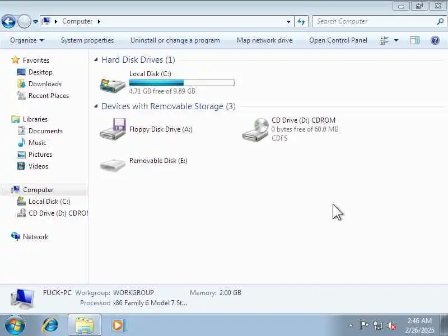
Task: Collapse Devices with Removable Storage group
Action: pos(96,106)
